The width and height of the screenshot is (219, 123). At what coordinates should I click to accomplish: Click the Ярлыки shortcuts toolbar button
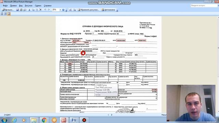(x=8, y=10)
